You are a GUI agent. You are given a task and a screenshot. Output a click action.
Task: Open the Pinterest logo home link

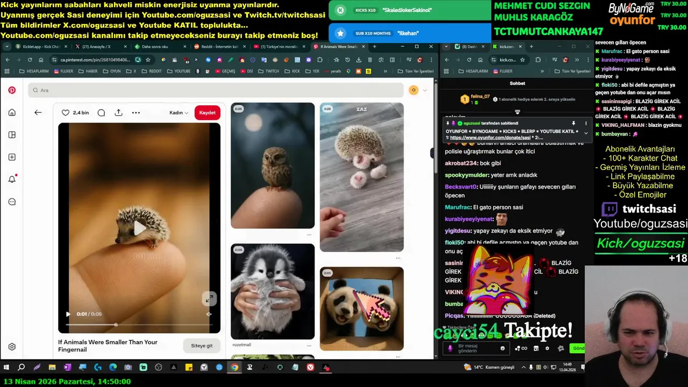click(12, 90)
